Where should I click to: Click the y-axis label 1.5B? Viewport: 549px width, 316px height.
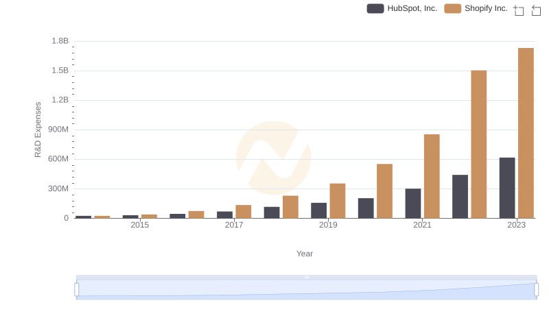point(60,71)
